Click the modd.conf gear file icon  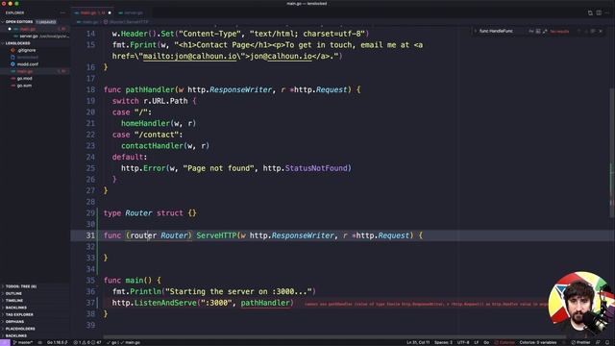pos(12,64)
